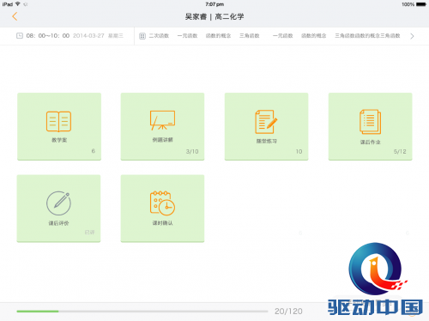
Task: Click the 已评 status on 课后评价
Action: pyautogui.click(x=89, y=233)
